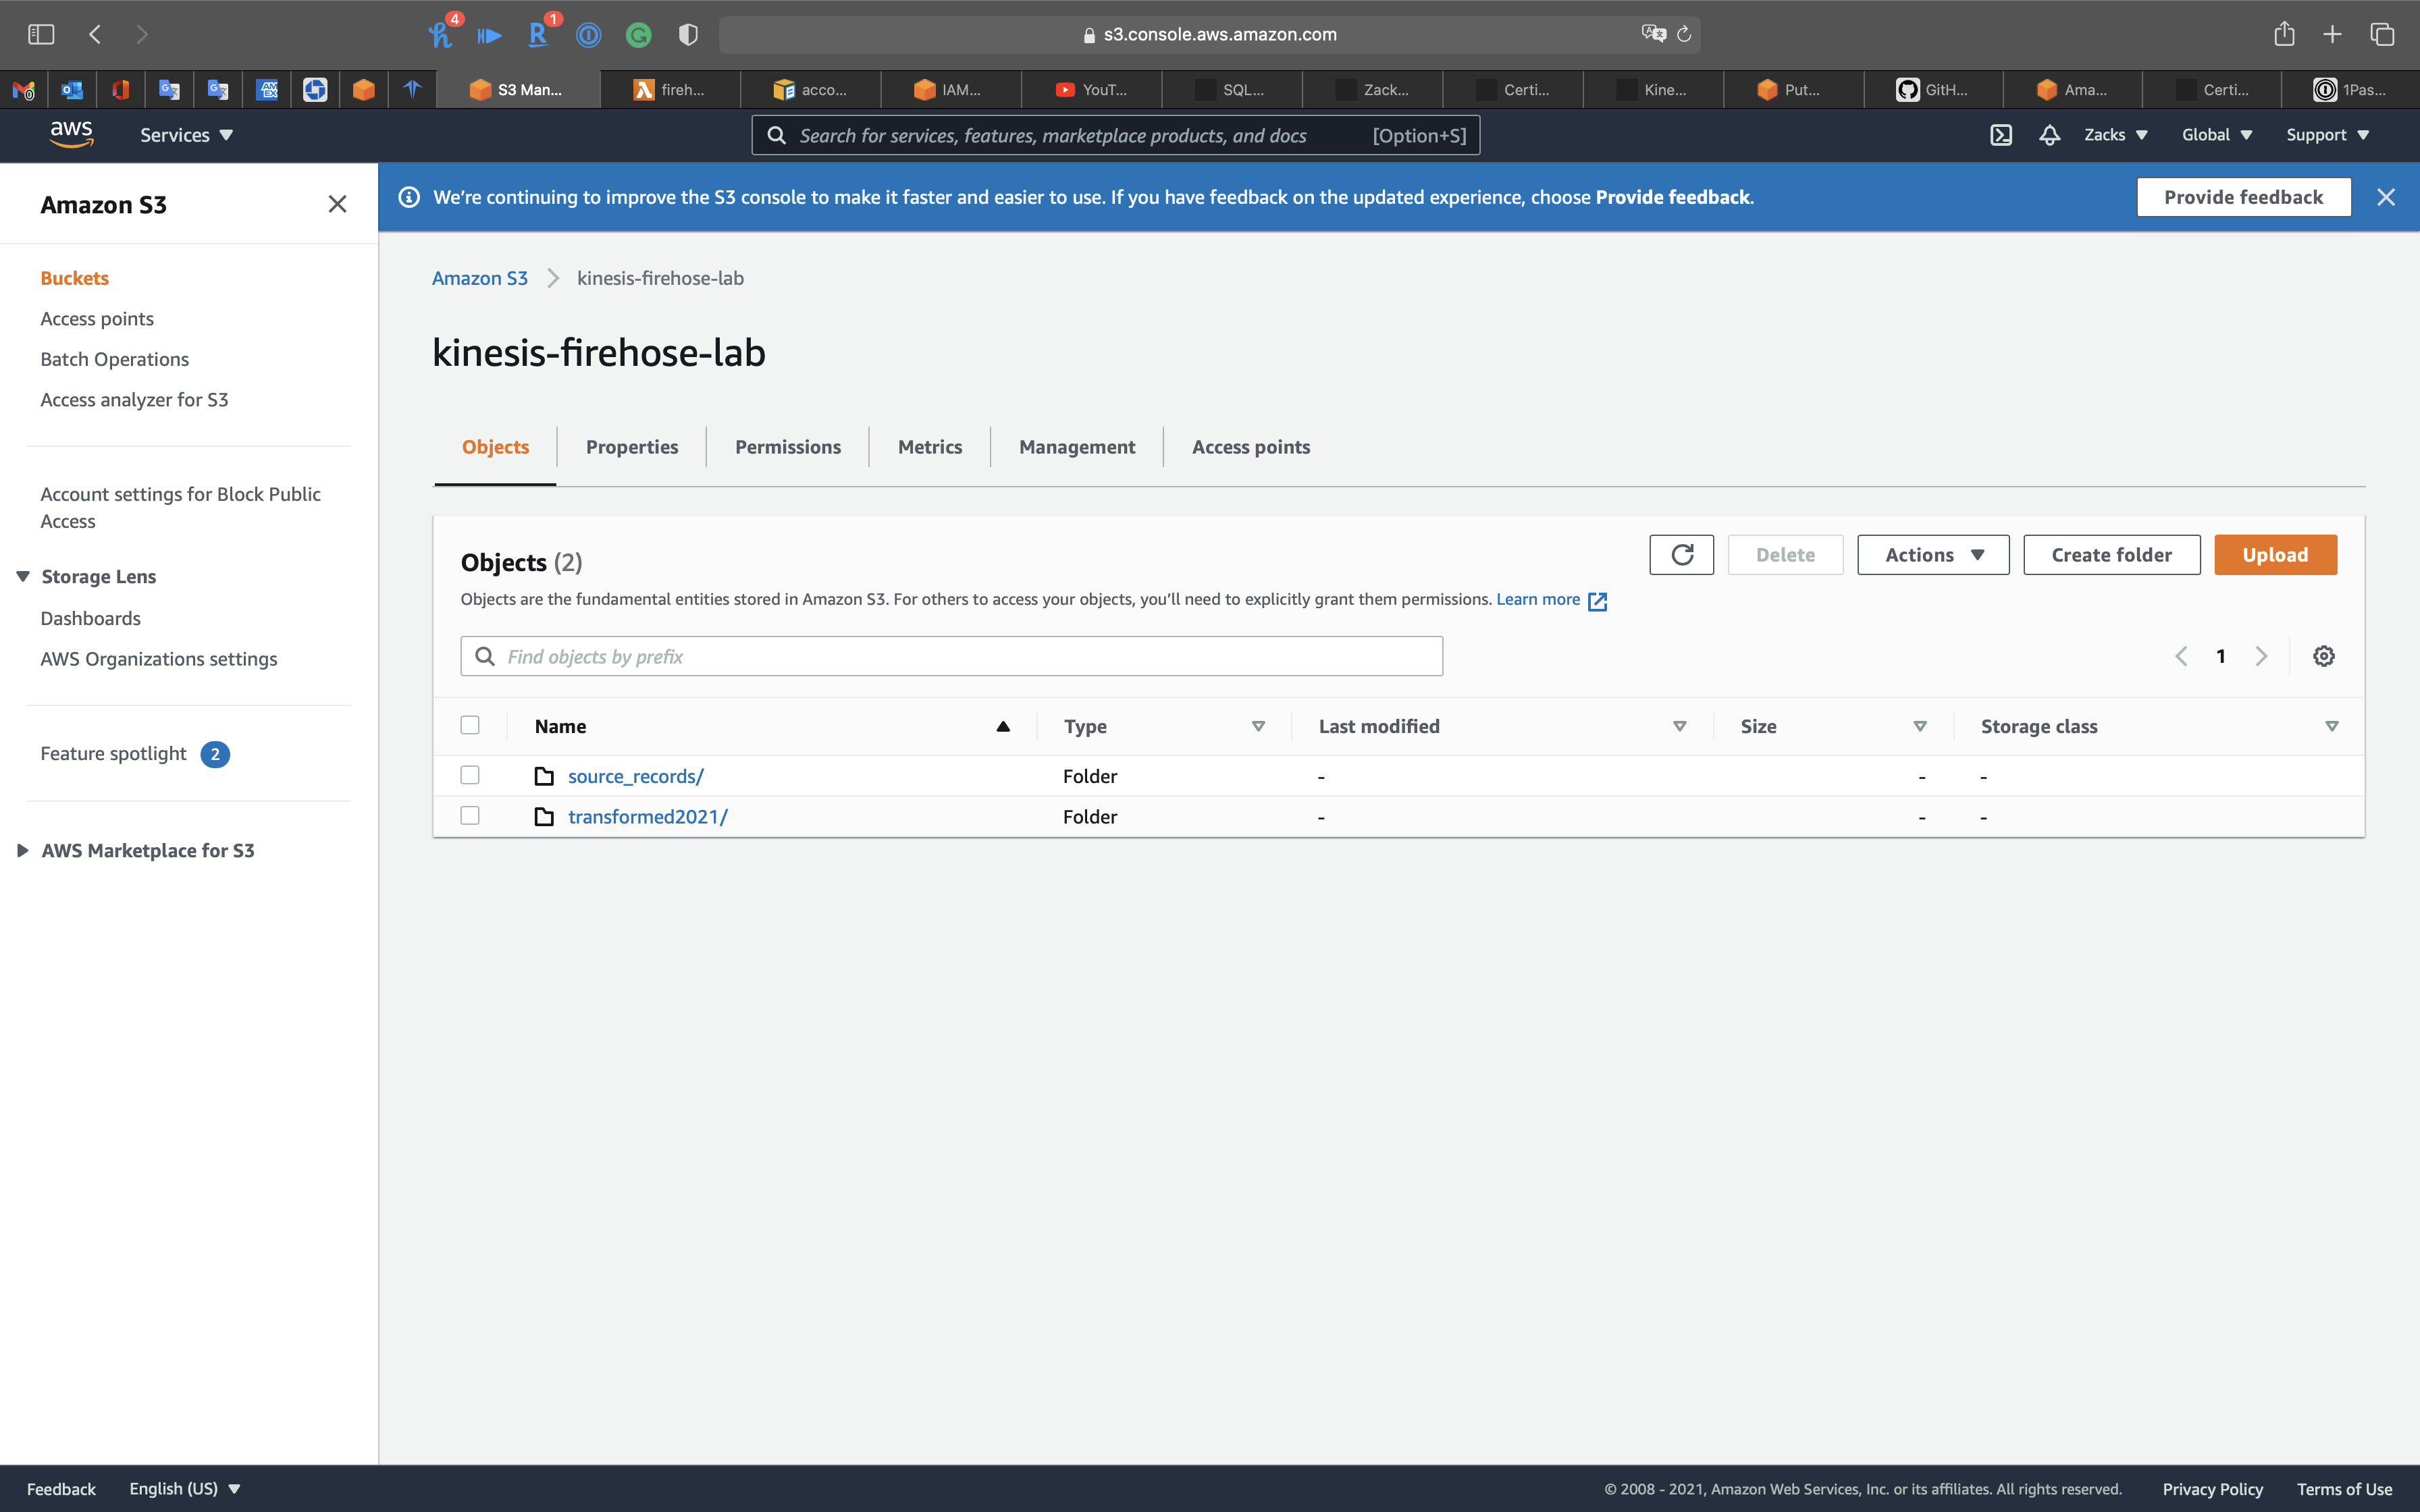
Task: Switch to the Permissions tab
Action: point(787,447)
